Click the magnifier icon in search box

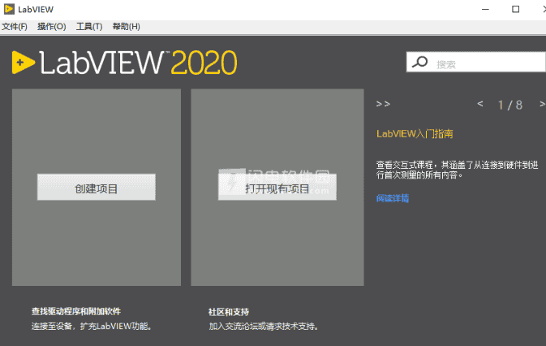pyautogui.click(x=419, y=63)
